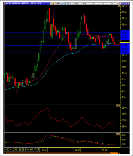Pause the RSI indicator panel
The image size is (133, 156).
117,105
